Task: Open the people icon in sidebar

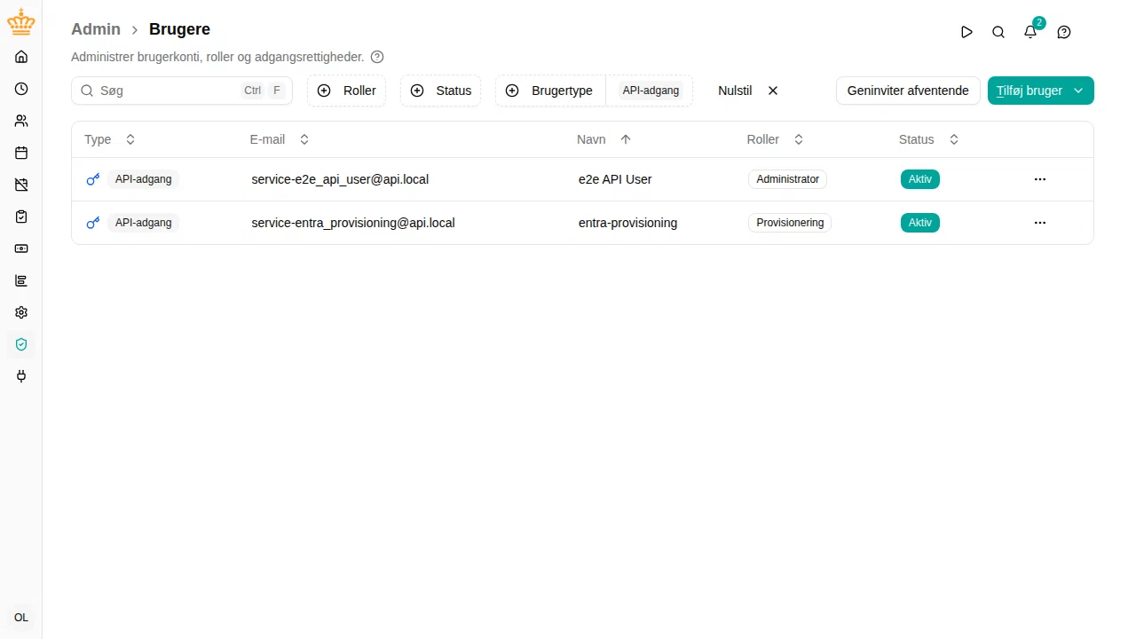Action: coord(21,121)
